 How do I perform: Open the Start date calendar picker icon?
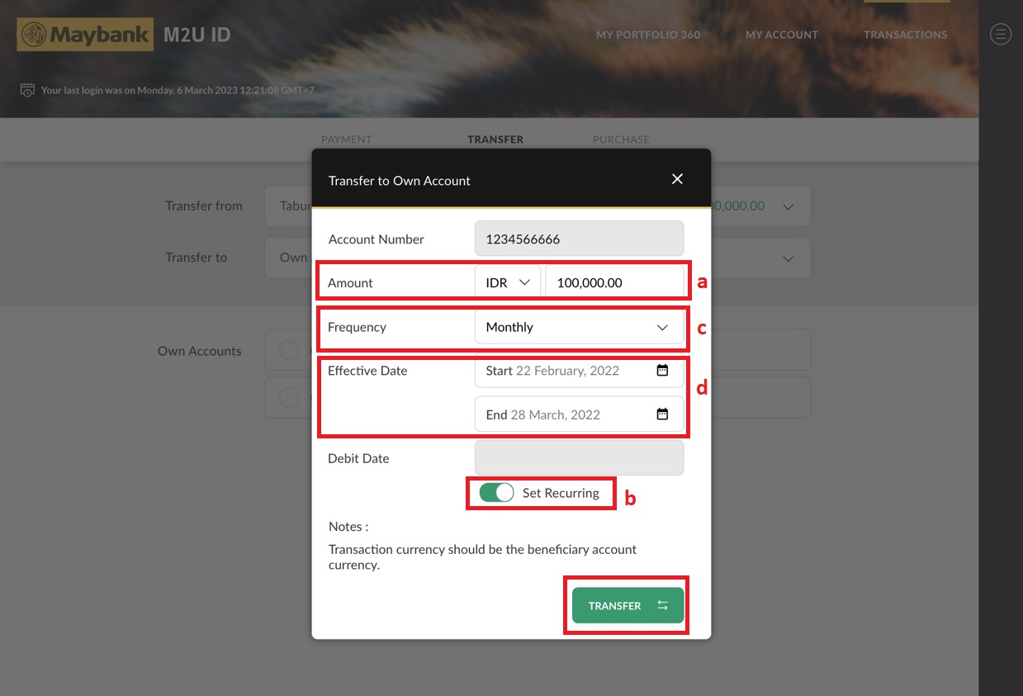pos(662,371)
